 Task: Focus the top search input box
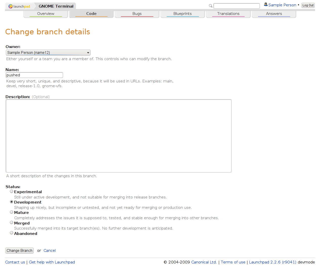pos(237,6)
